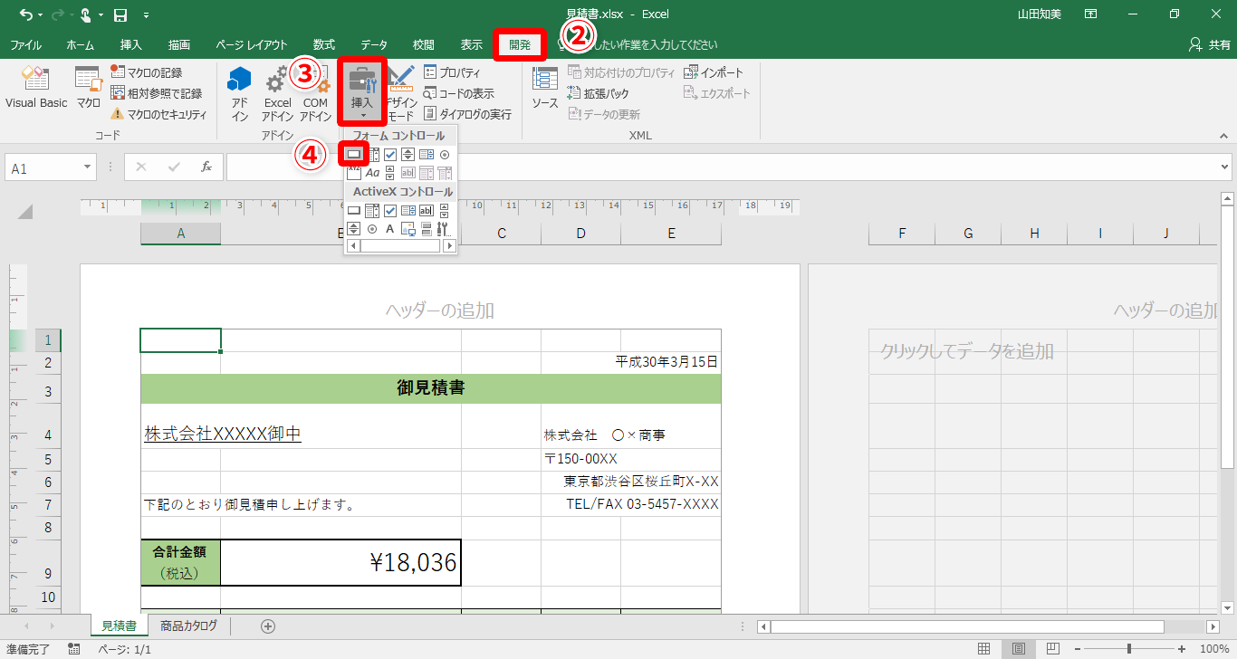
Task: Click the zoom out minus button
Action: tap(1078, 649)
